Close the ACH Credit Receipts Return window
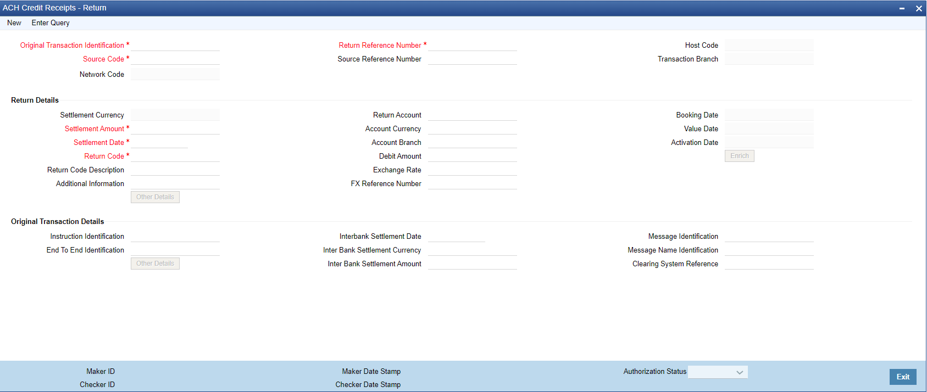 pos(919,8)
